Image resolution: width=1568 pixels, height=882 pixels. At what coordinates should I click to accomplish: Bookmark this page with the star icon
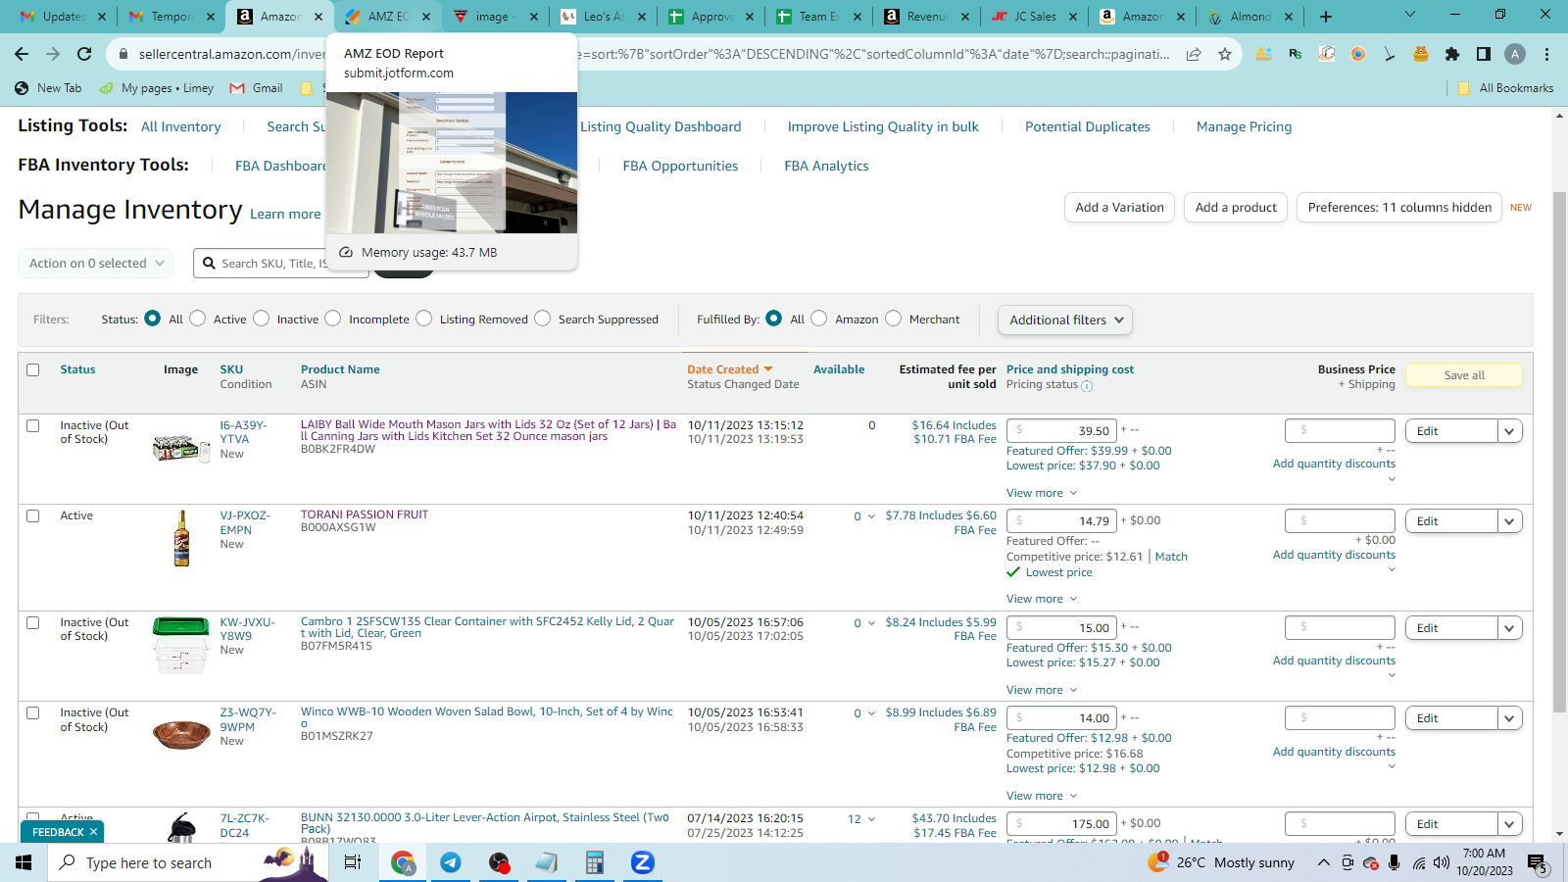click(x=1225, y=54)
